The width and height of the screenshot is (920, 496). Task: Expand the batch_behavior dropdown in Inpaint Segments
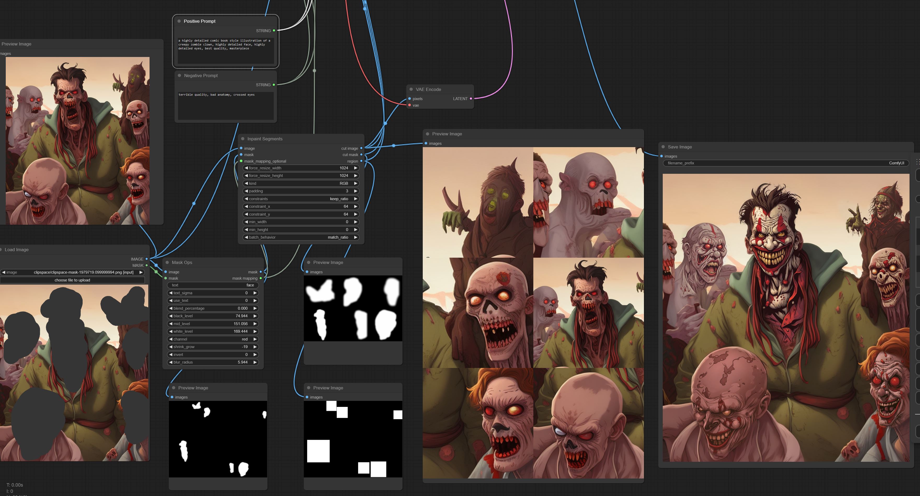point(302,237)
